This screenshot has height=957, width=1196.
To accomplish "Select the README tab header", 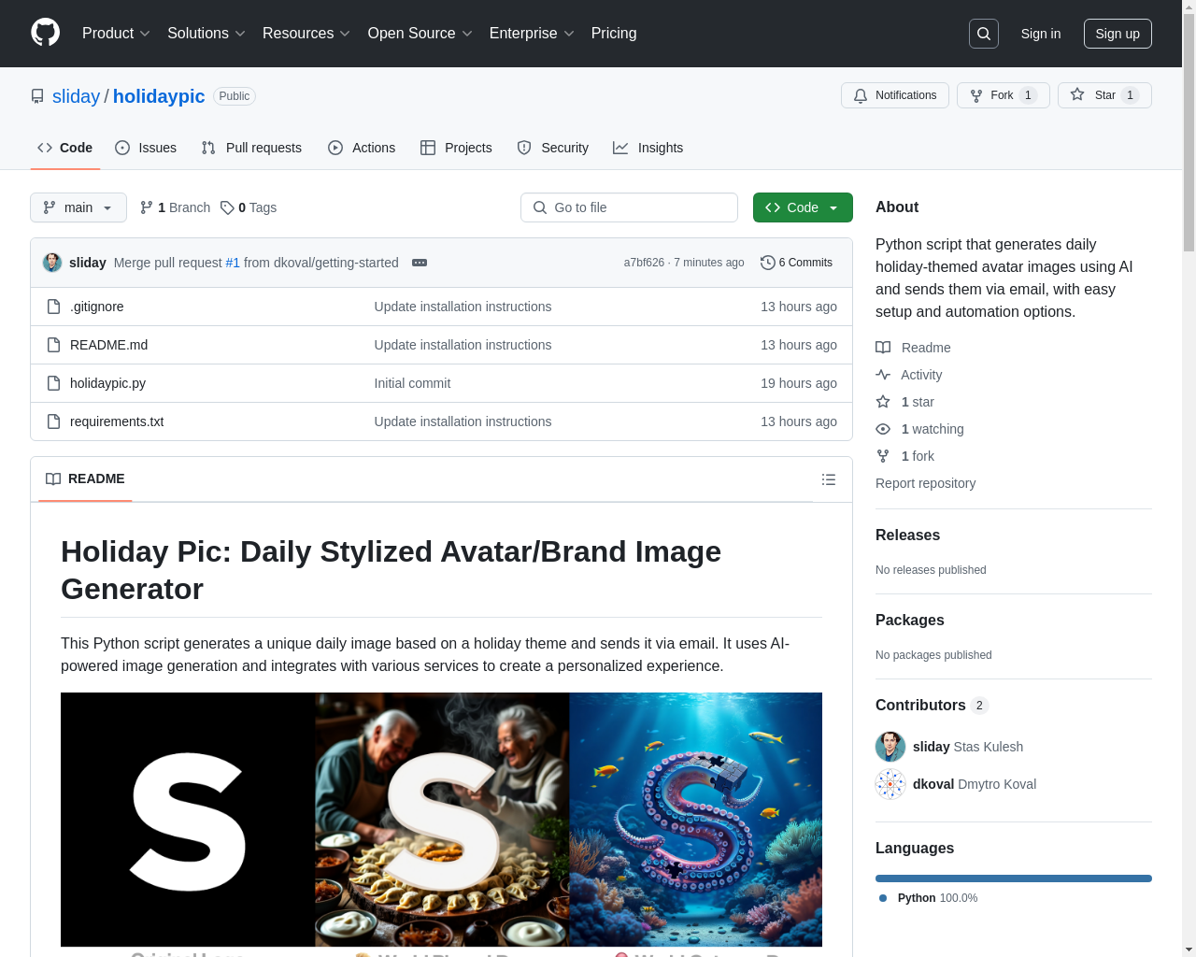I will point(85,479).
